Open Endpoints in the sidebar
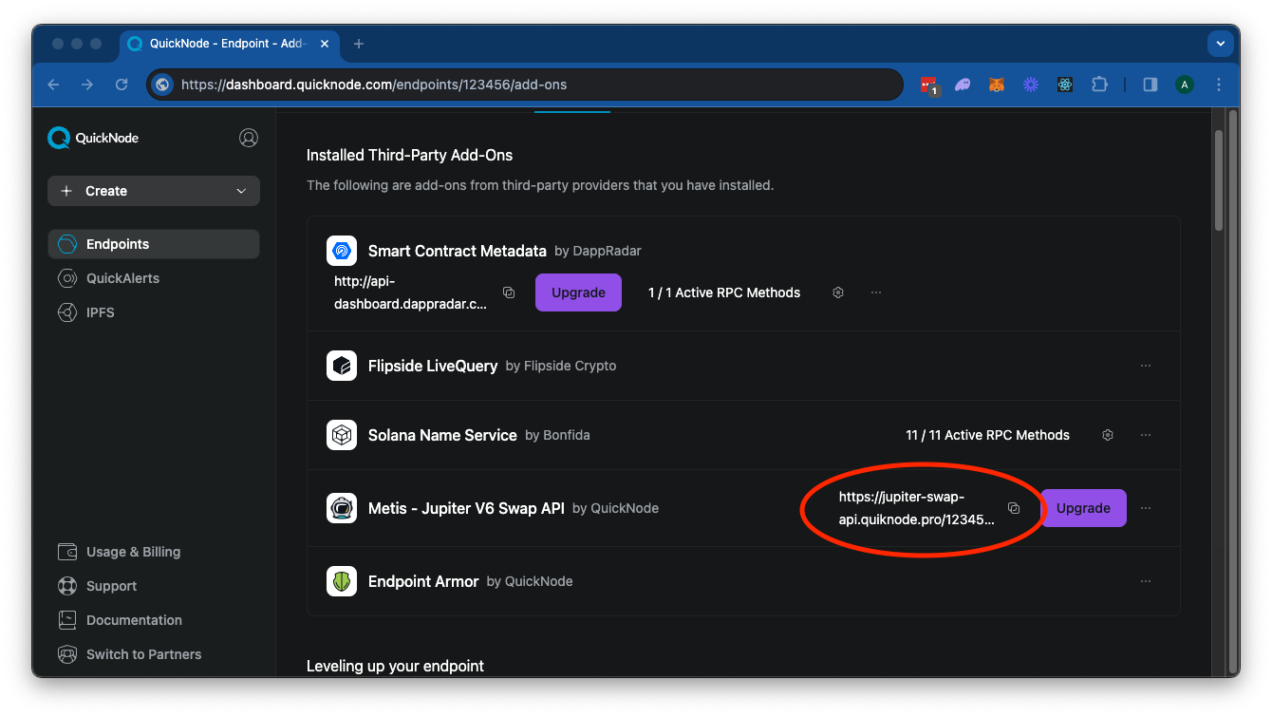 point(154,244)
